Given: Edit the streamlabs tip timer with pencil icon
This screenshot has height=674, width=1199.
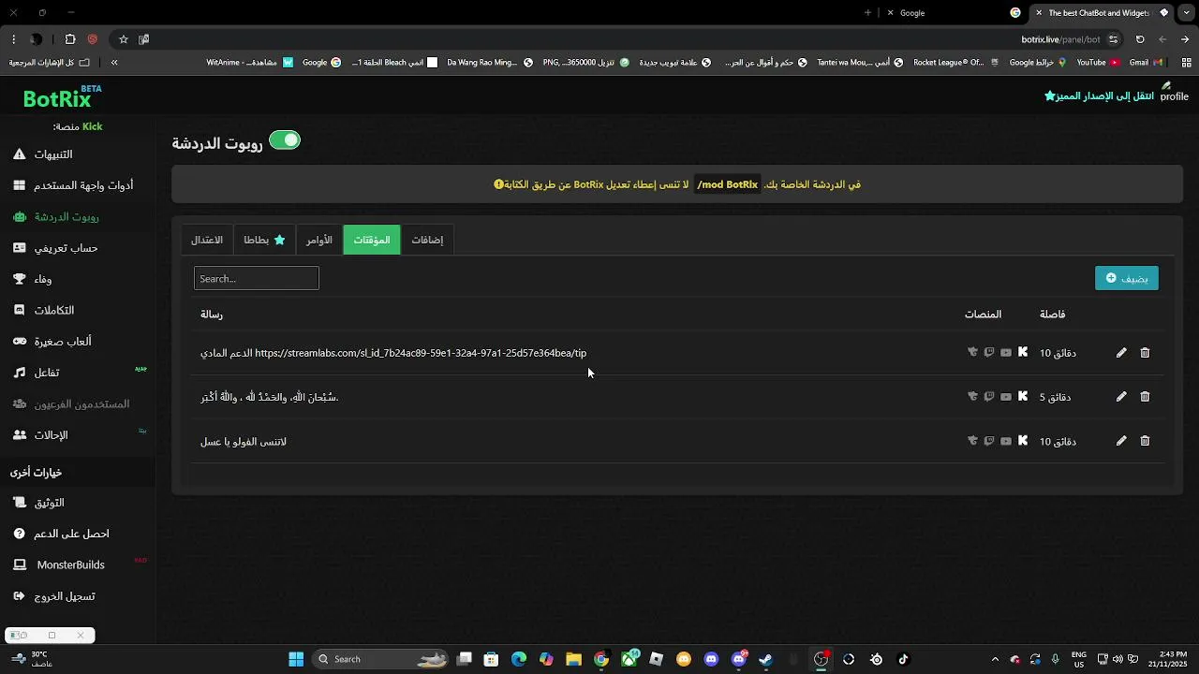Looking at the screenshot, I should click(1121, 353).
